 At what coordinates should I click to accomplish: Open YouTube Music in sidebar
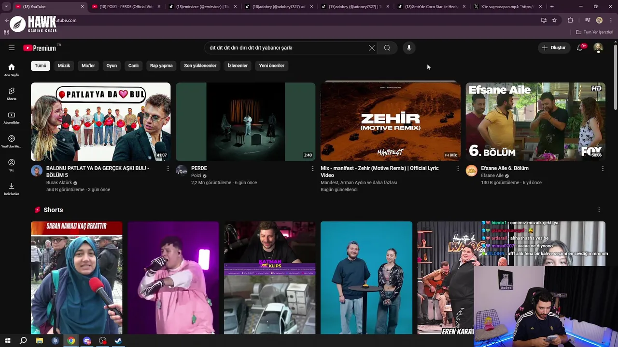pos(12,141)
